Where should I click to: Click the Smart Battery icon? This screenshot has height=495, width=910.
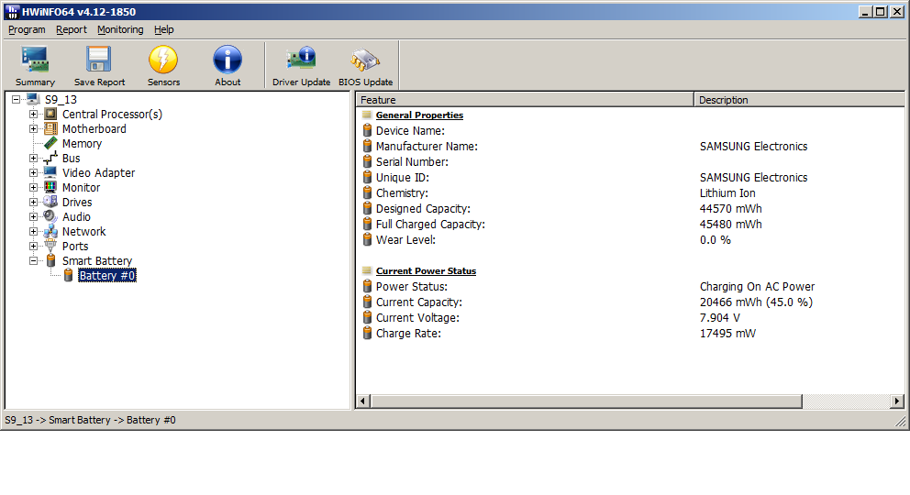(51, 261)
